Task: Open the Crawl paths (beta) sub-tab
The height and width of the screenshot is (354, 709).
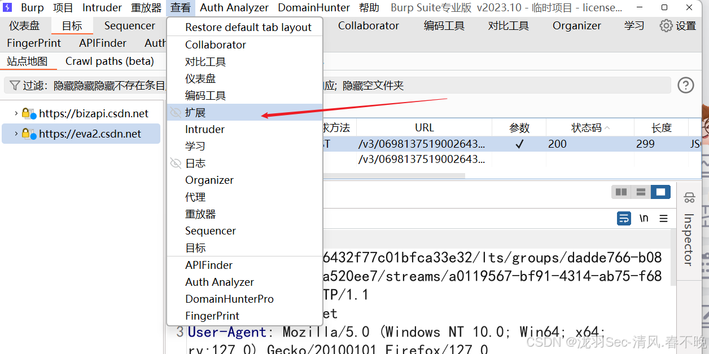Action: tap(110, 61)
